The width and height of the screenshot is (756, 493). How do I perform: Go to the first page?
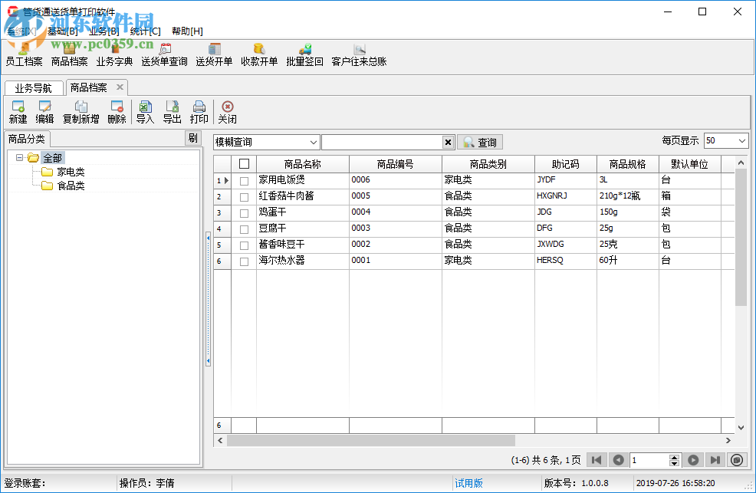coord(597,460)
